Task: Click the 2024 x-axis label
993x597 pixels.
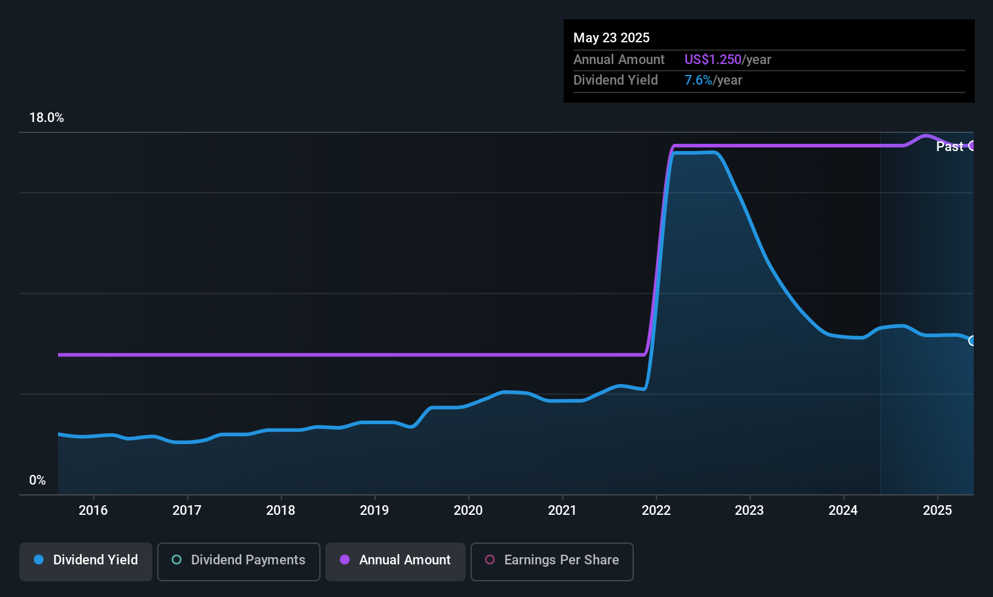Action: tap(843, 511)
